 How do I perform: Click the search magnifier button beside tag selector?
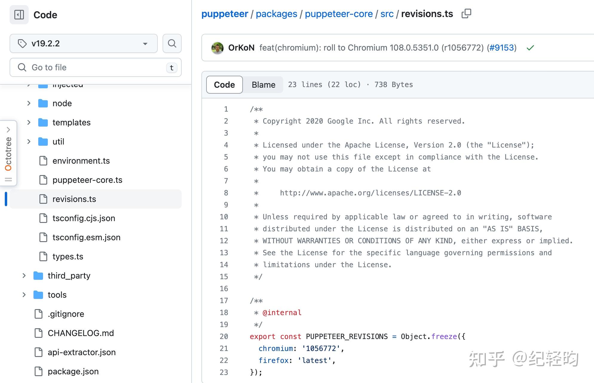click(x=172, y=43)
